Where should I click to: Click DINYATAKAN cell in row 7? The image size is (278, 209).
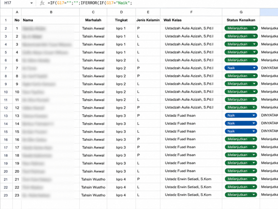point(269,68)
